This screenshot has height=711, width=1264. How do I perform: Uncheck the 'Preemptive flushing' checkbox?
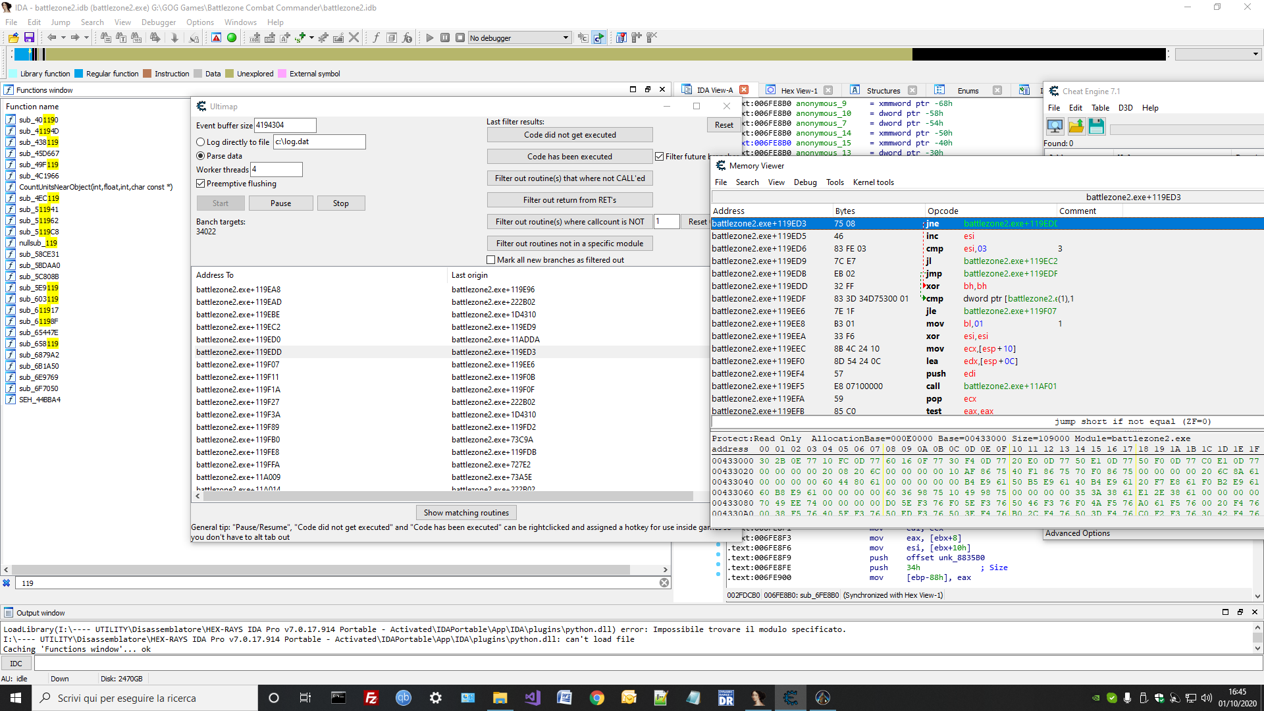click(x=201, y=184)
